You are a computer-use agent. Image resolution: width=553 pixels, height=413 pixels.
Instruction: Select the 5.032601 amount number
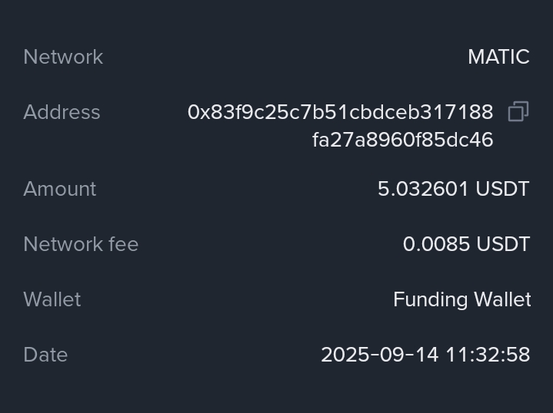pyautogui.click(x=423, y=189)
